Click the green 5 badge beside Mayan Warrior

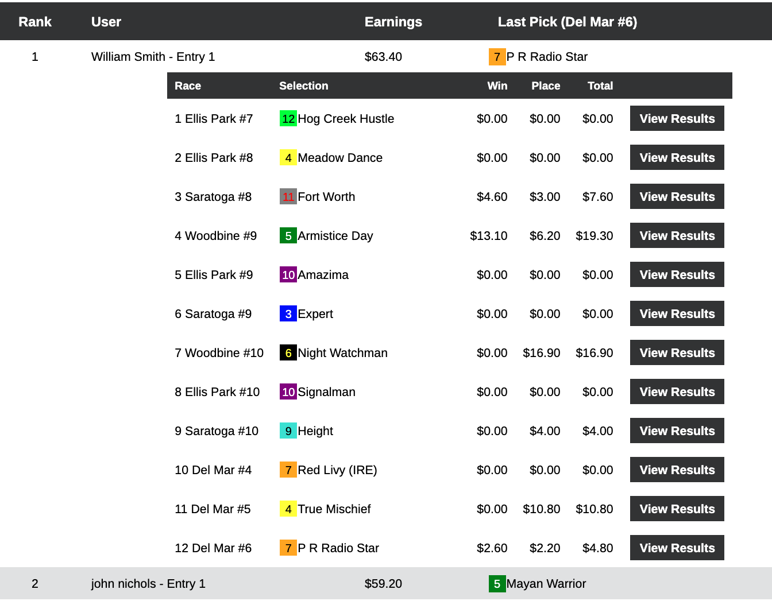(497, 584)
